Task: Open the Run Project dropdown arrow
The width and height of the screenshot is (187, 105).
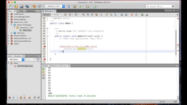Action: [83, 6]
